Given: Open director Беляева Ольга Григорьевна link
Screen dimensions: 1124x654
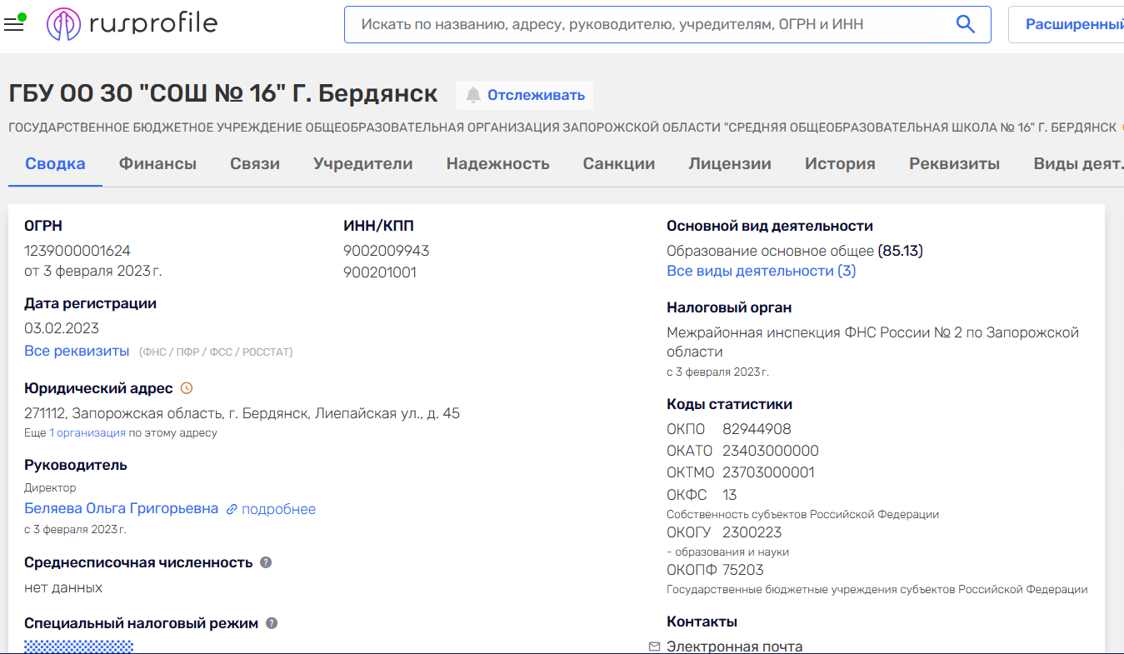Looking at the screenshot, I should click(122, 508).
